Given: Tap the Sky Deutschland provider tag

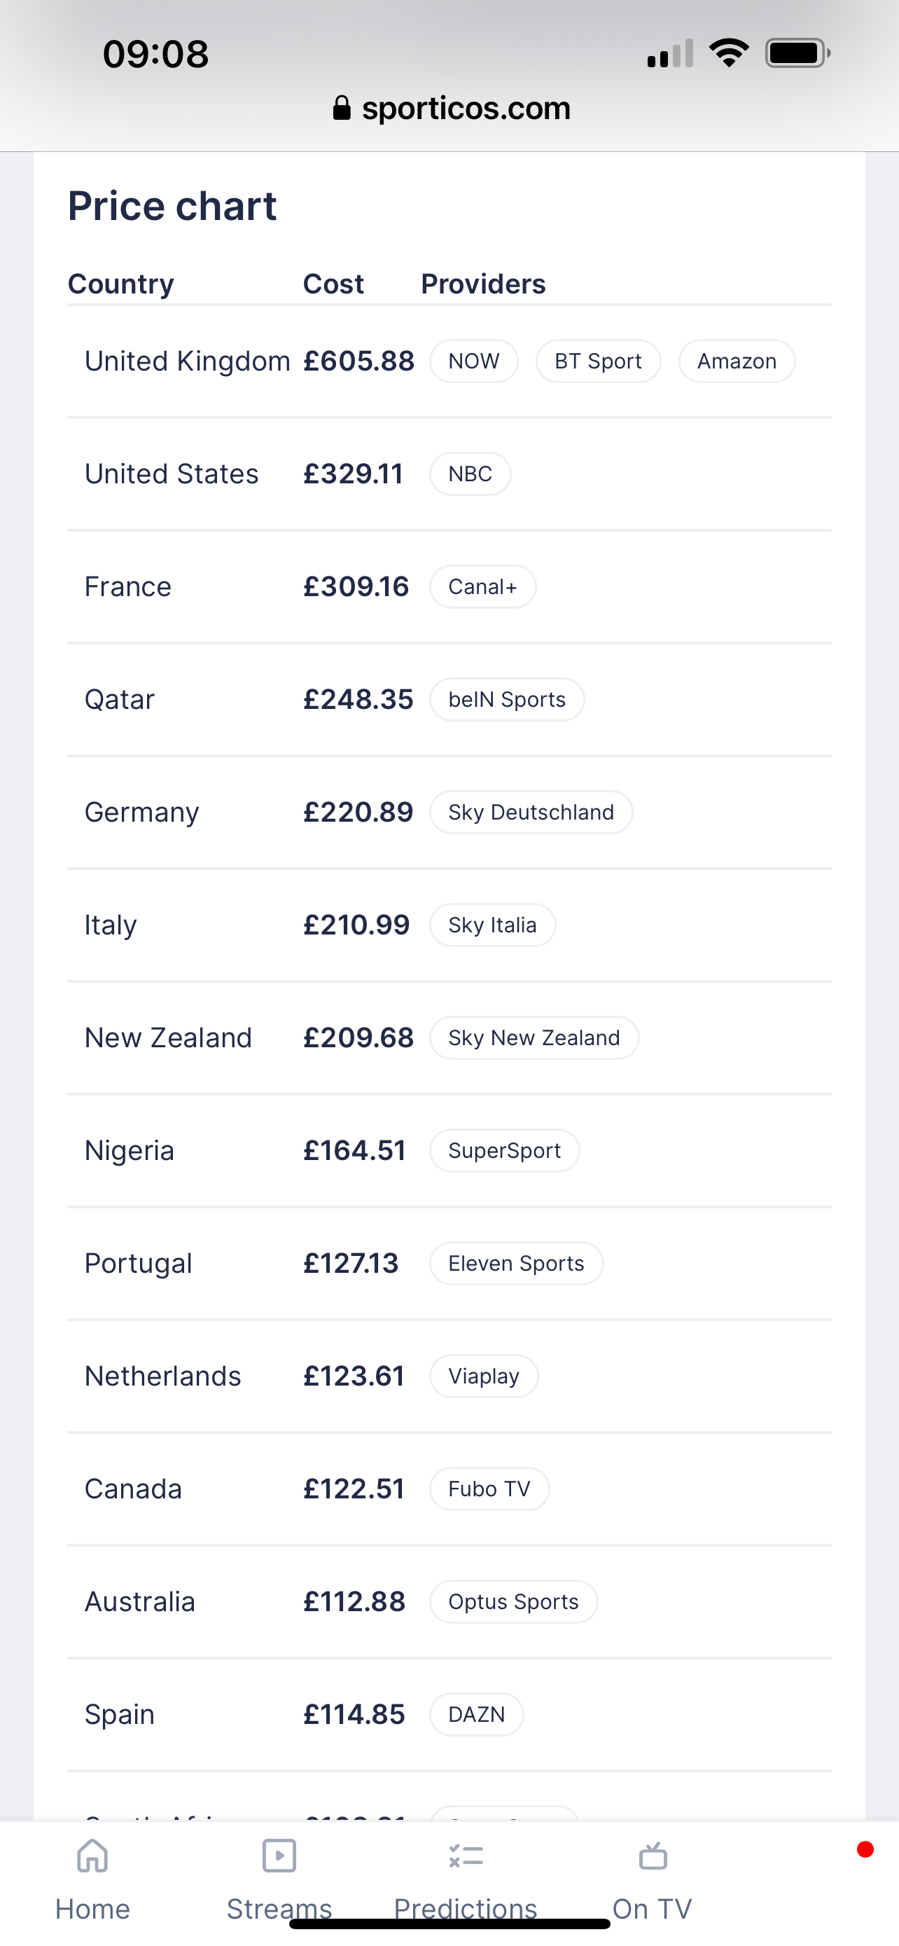Looking at the screenshot, I should tap(531, 812).
